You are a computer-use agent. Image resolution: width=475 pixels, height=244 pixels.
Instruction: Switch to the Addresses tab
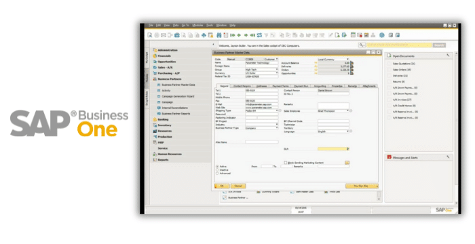pyautogui.click(x=261, y=86)
